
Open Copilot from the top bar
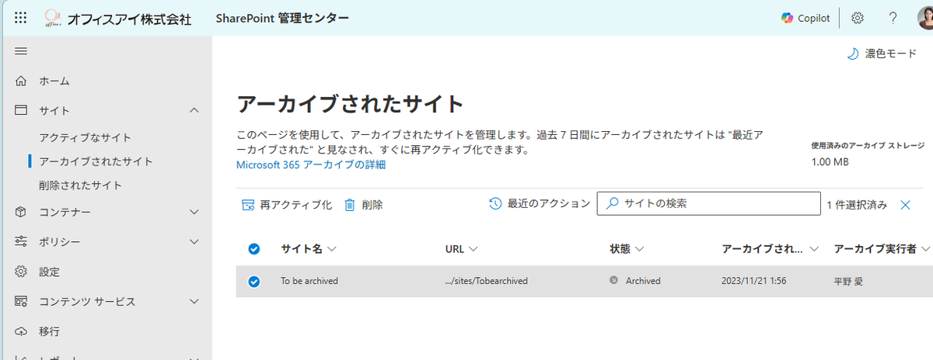tap(805, 18)
